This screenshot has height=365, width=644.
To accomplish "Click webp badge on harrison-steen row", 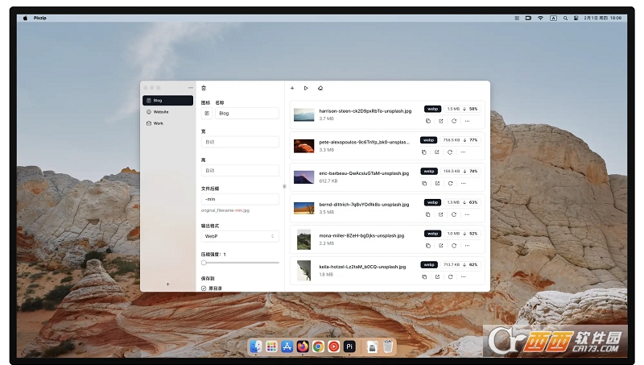I will tap(432, 109).
